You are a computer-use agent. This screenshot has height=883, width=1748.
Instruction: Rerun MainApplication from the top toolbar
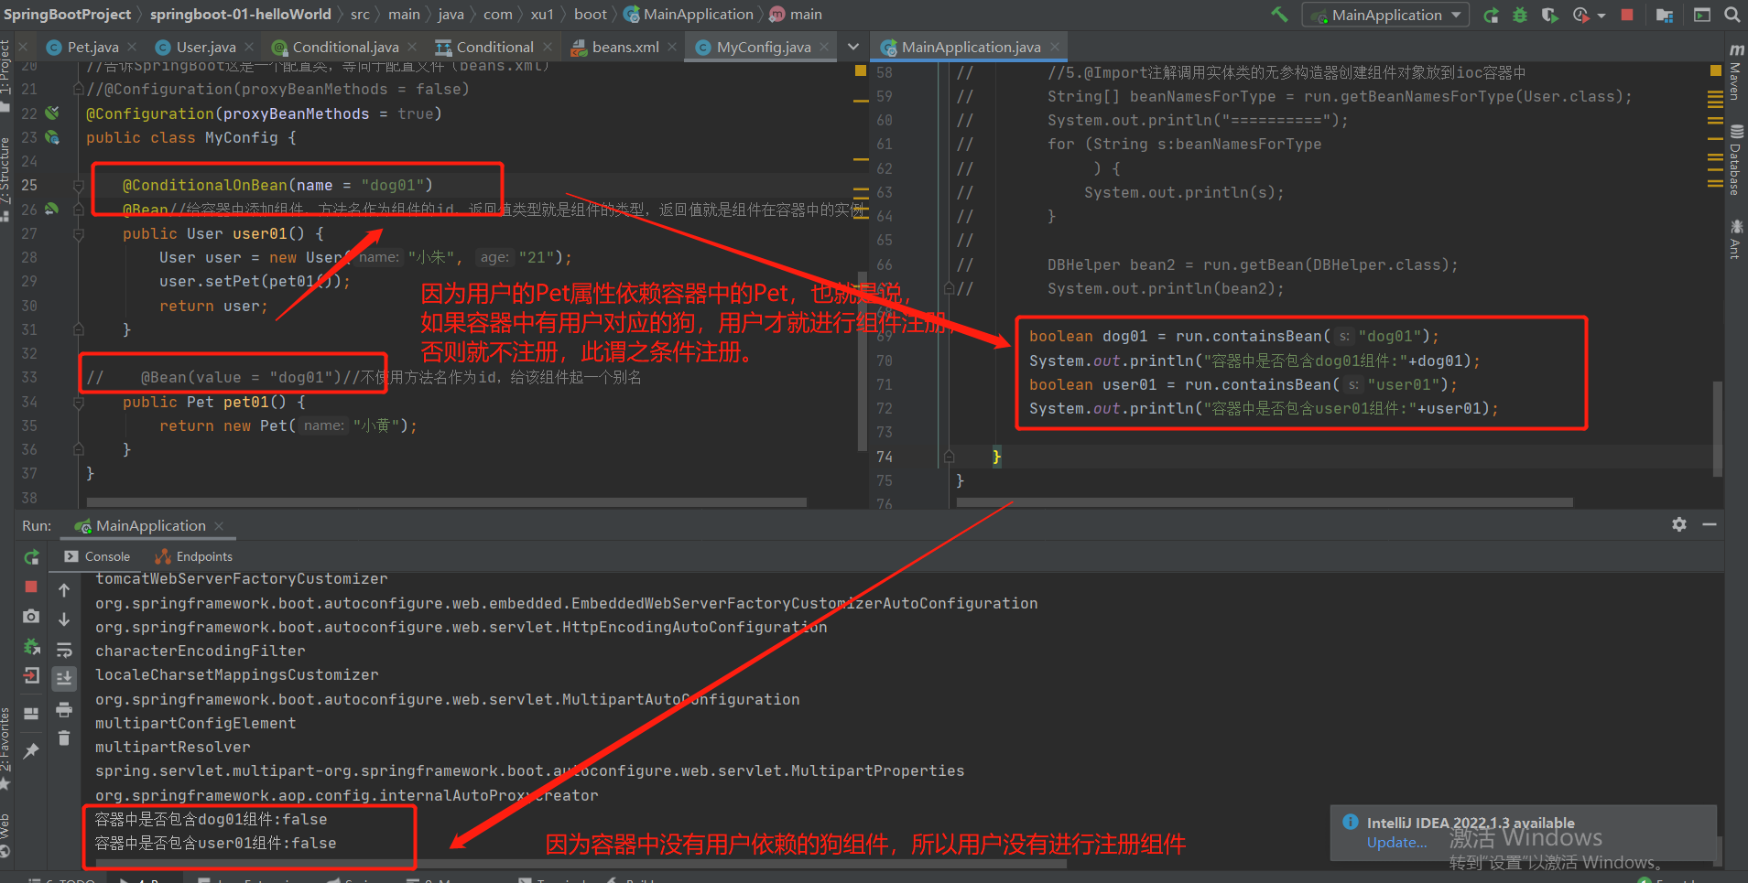click(1491, 15)
